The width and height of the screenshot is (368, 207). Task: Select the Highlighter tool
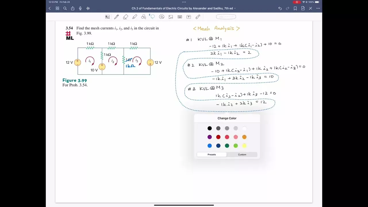(x=135, y=17)
